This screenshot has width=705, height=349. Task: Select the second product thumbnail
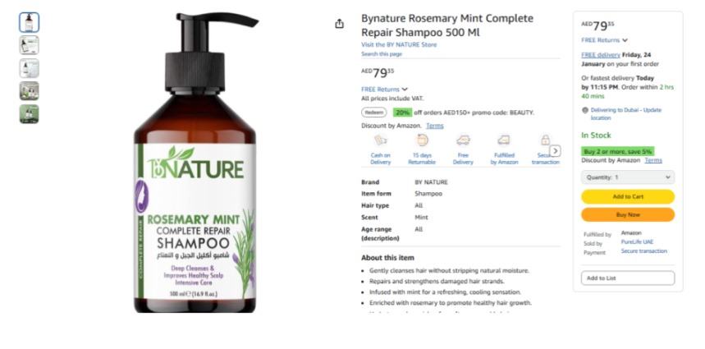coord(30,45)
